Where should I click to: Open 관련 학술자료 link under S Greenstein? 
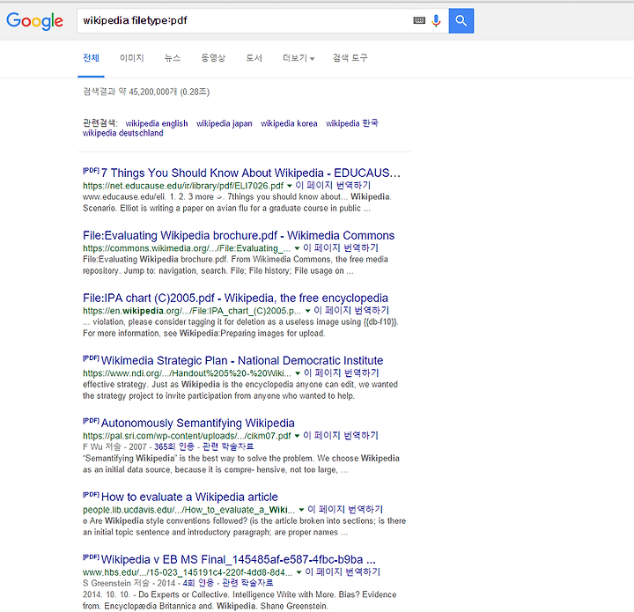[247, 583]
